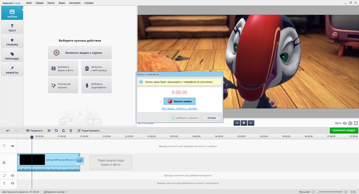Switch preview to fullscreen
Viewport: 359px width, 194px height.
356,123
